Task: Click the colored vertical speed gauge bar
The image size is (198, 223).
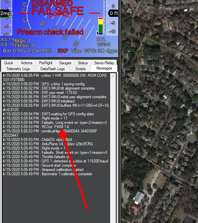Action: [100, 26]
